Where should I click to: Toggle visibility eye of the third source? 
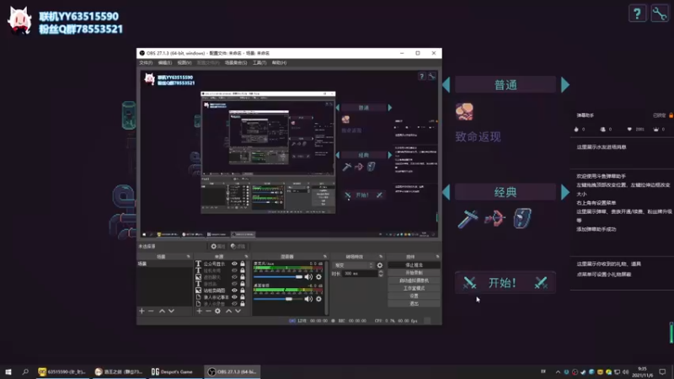234,277
